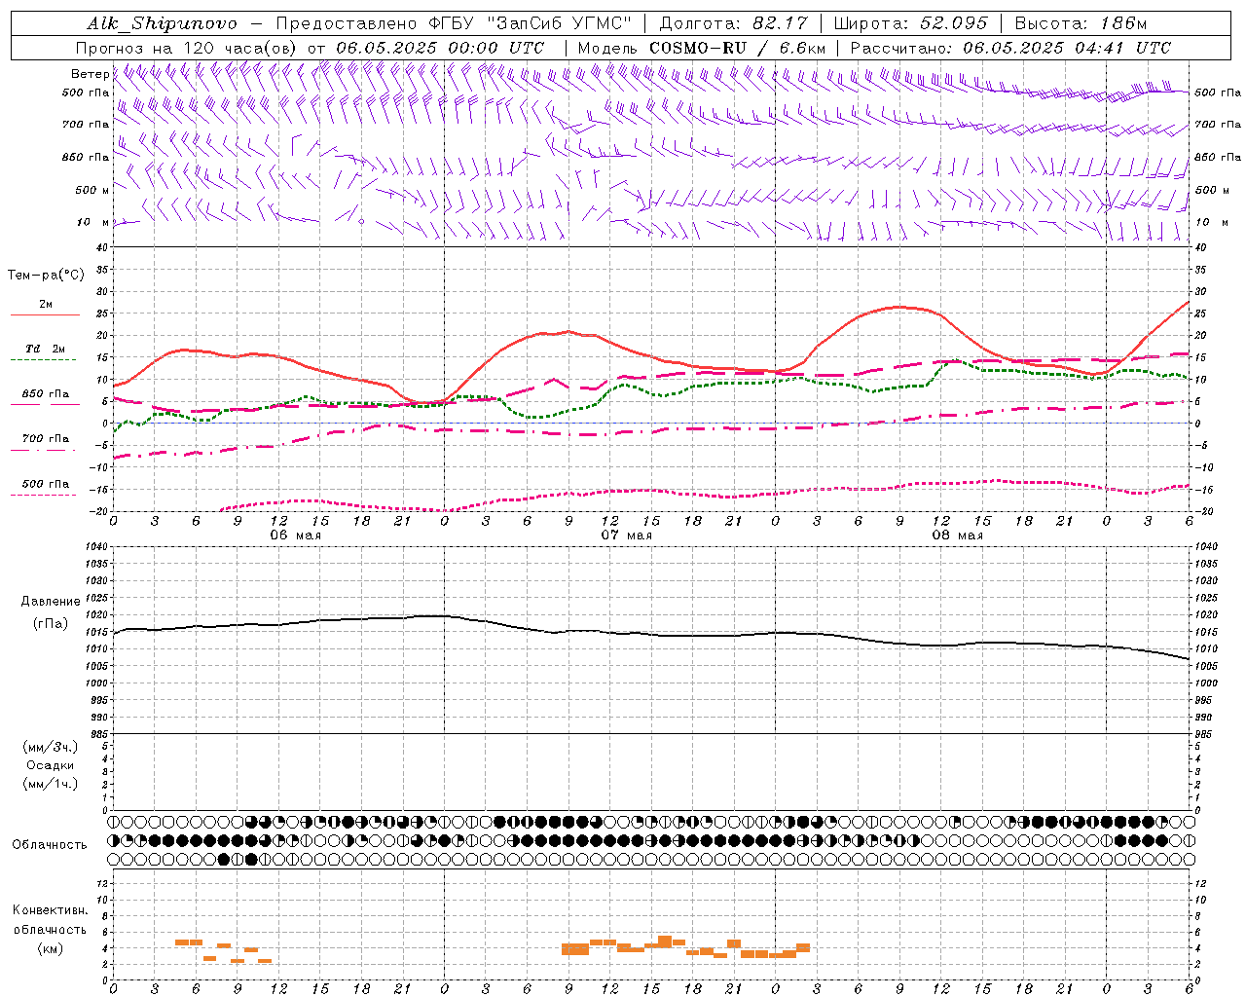Click the Прогноз на 120 часа(ов) text
The width and height of the screenshot is (1246, 997).
[188, 48]
